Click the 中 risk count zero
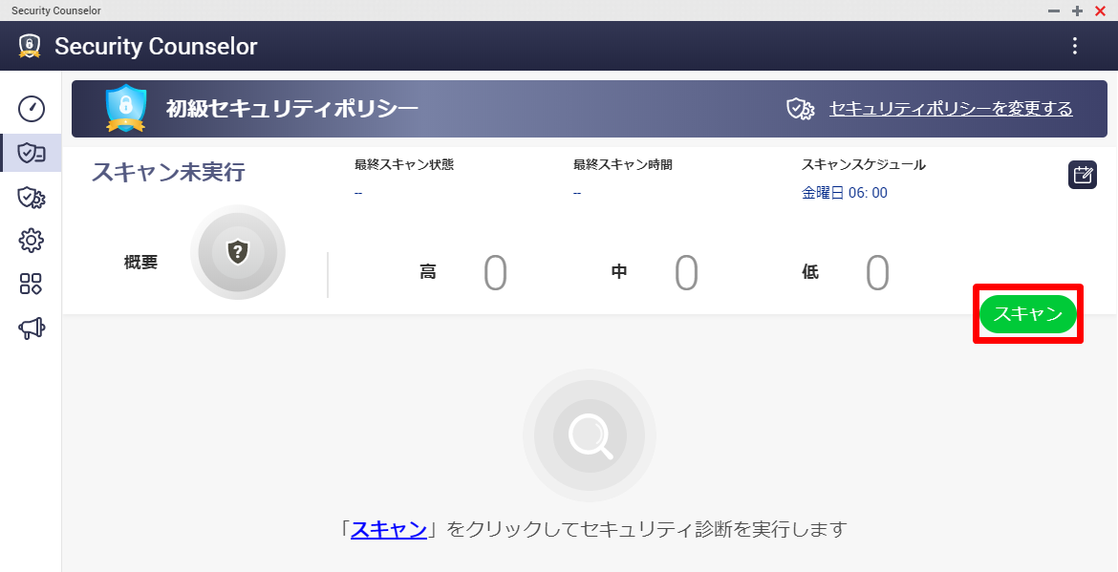 click(x=686, y=273)
